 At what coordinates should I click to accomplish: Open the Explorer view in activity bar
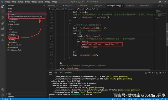click(x=3, y=6)
